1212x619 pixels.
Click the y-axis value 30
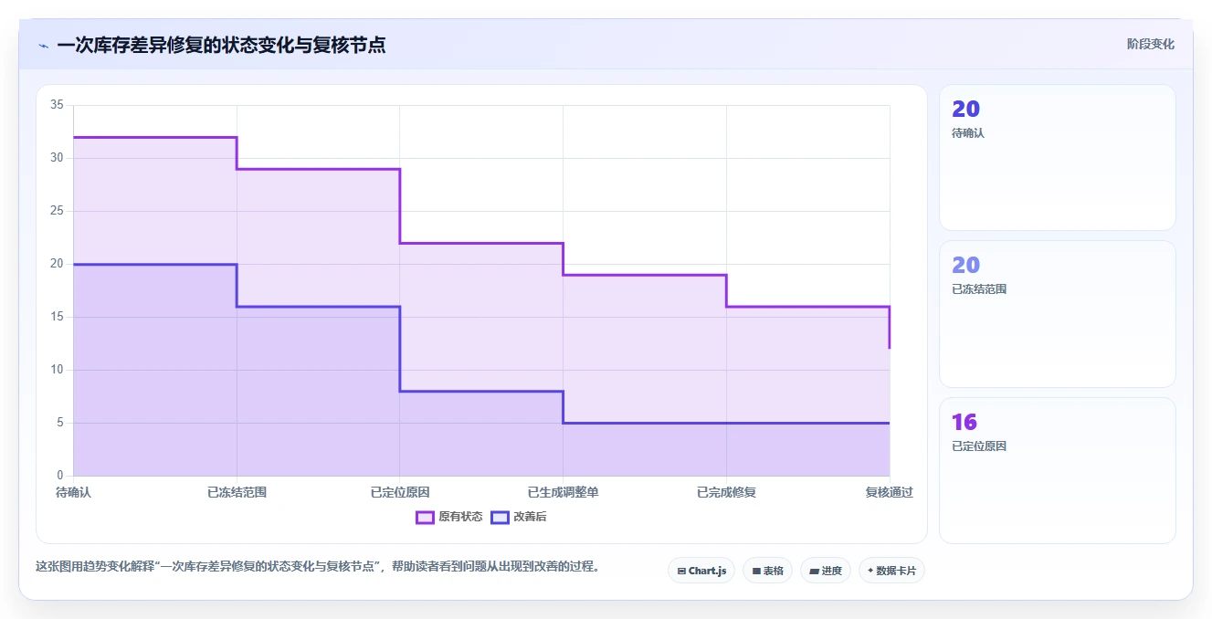coord(57,158)
